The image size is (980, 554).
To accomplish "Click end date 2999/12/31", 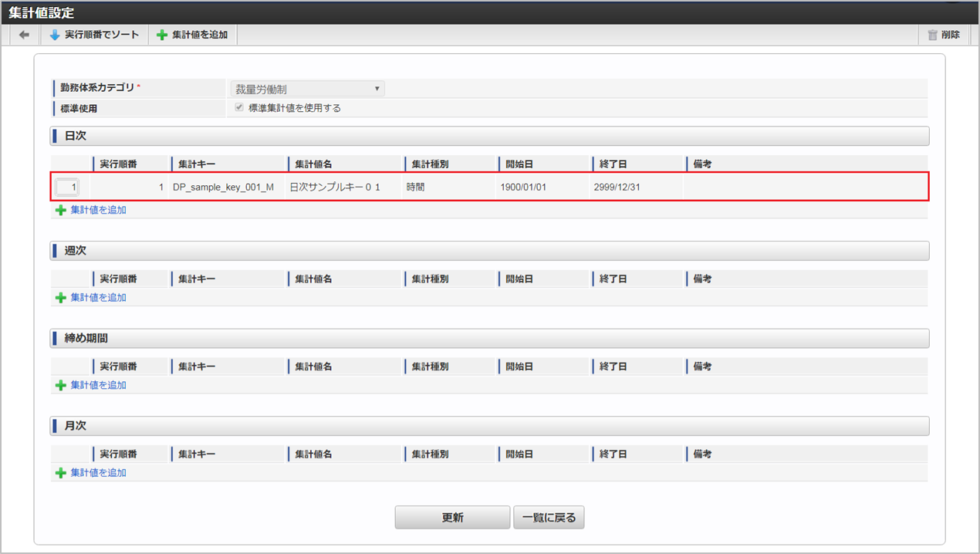I will point(617,187).
